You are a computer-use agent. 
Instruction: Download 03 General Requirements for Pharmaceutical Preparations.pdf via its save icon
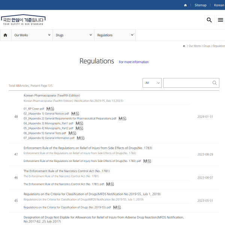click(x=120, y=118)
